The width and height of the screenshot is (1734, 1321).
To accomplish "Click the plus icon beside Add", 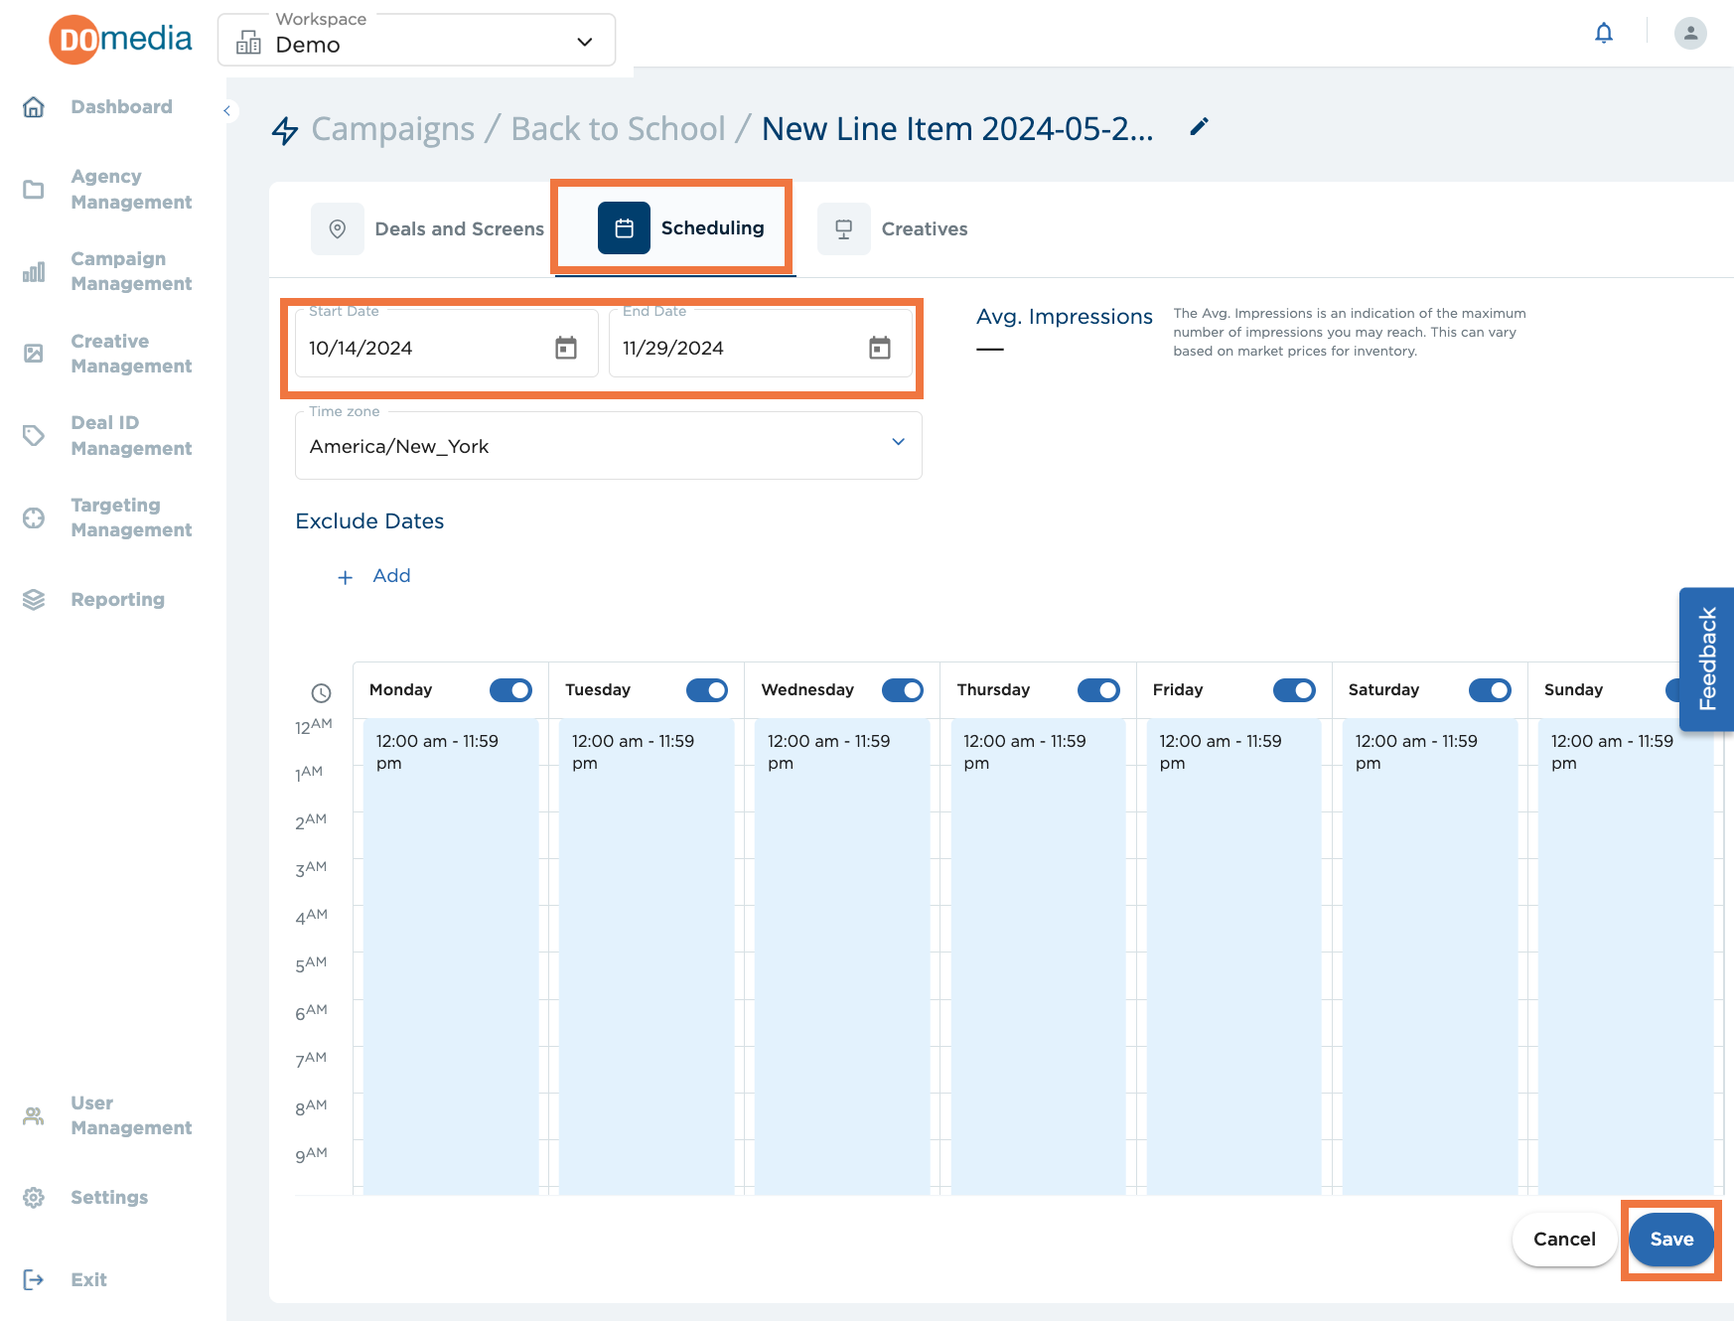I will click(x=346, y=577).
